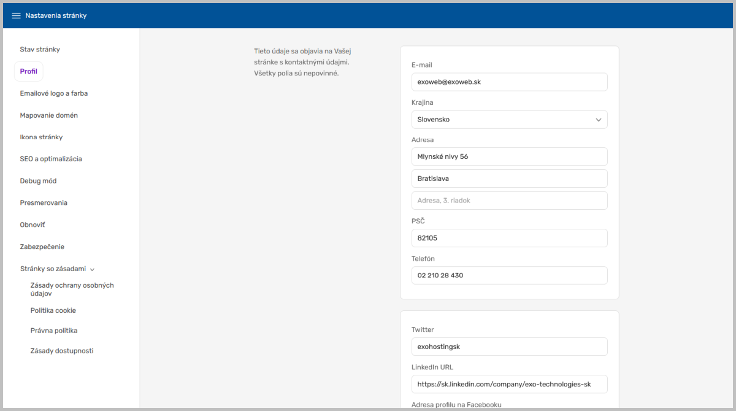Image resolution: width=736 pixels, height=411 pixels.
Task: Open Zásady ochrany osobných údajov
Action: [x=72, y=290]
